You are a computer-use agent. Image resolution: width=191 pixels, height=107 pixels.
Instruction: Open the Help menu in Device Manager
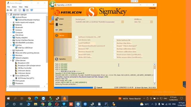(26, 7)
